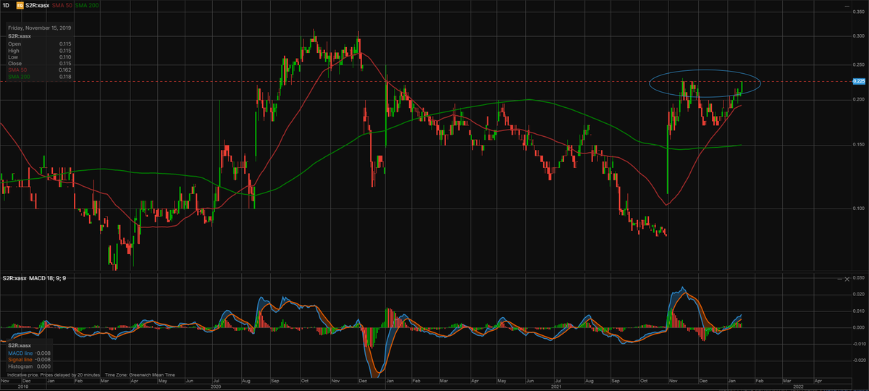This screenshot has width=869, height=391.
Task: Click the 0.100 price axis label
Action: click(860, 209)
